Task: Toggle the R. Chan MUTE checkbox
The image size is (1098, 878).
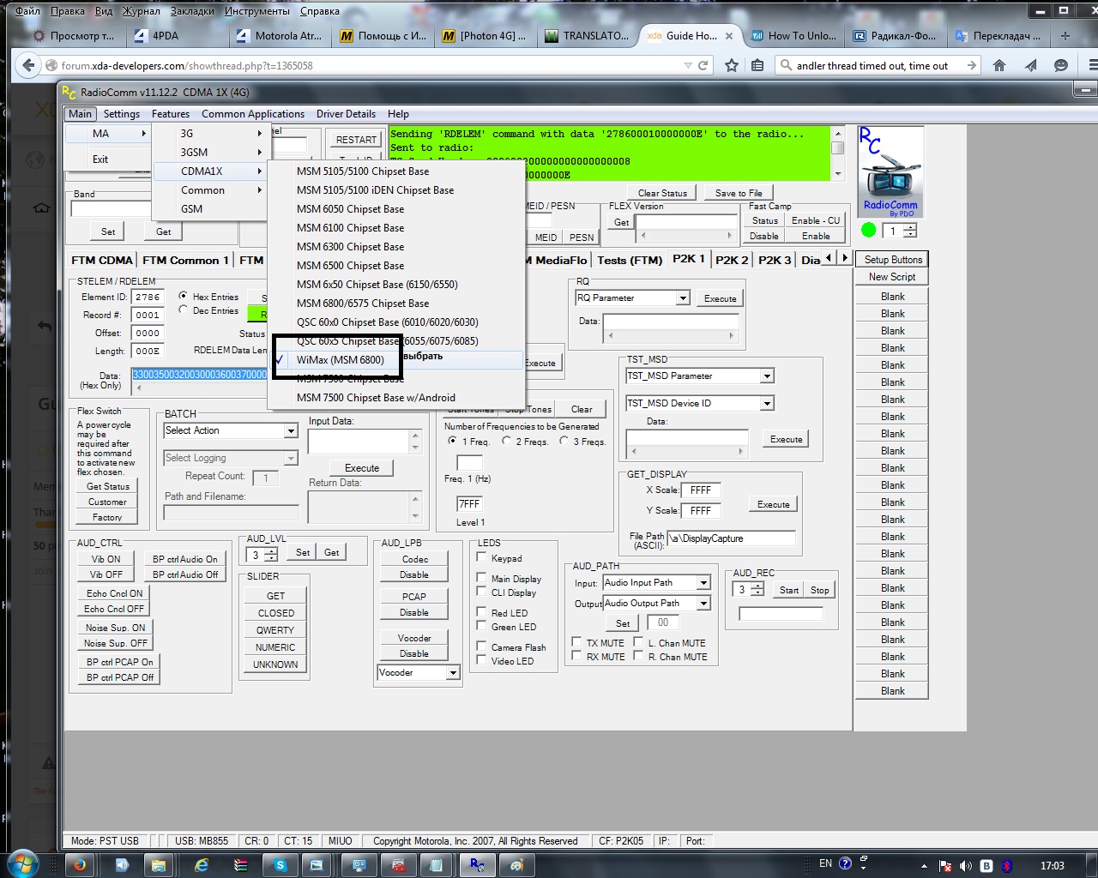Action: pyautogui.click(x=638, y=656)
